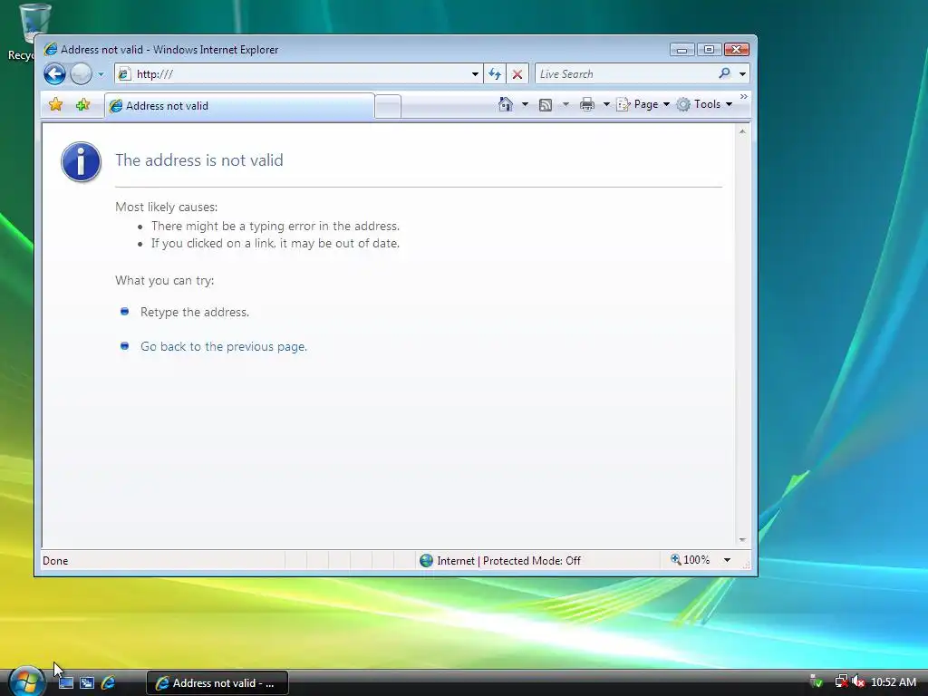Click the search magnifier icon

click(724, 73)
